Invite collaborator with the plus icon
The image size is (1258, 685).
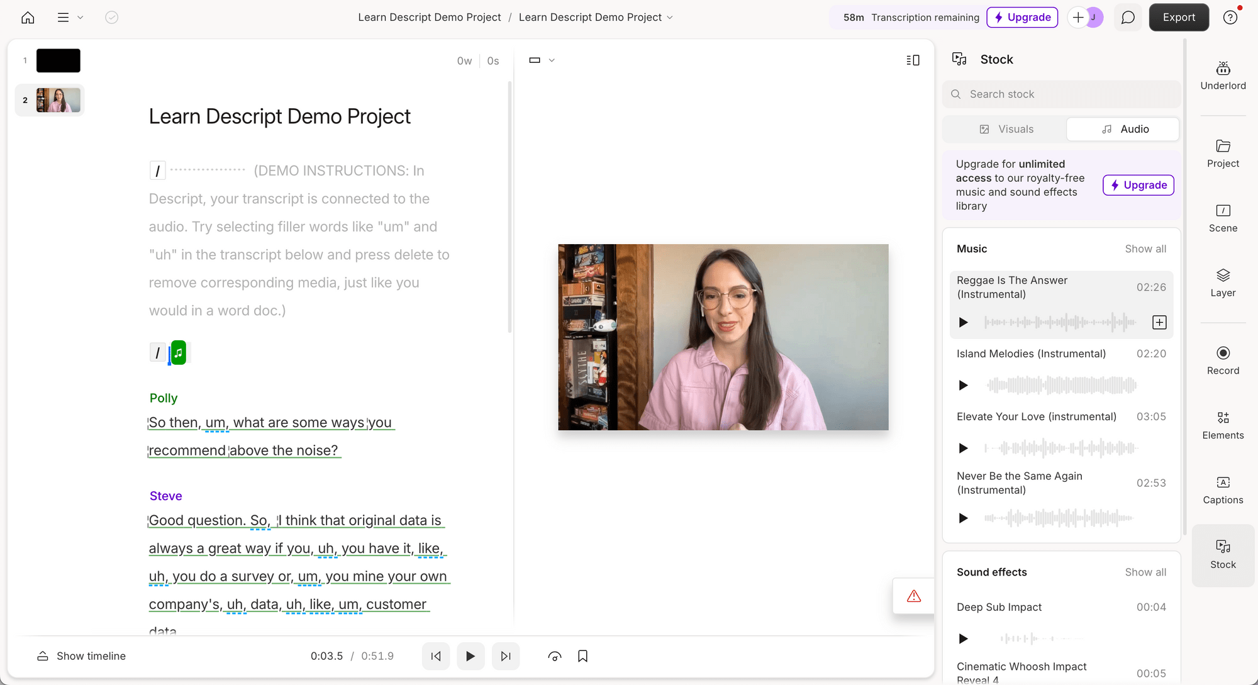pos(1078,18)
